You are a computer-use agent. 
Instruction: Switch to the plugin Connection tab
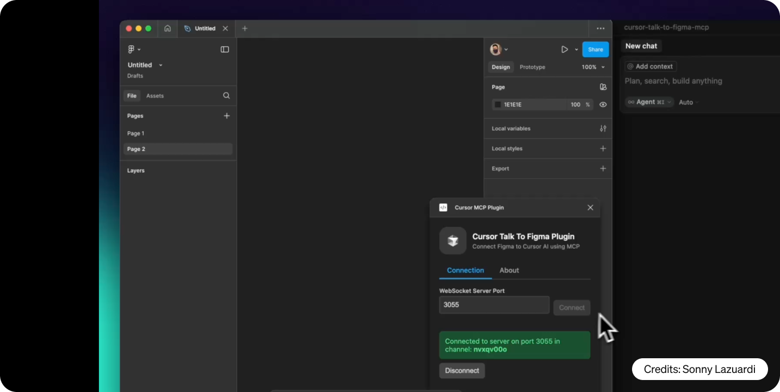coord(465,270)
